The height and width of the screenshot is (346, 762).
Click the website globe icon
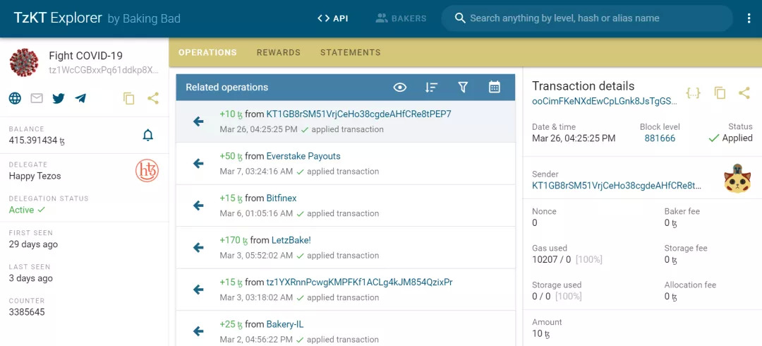tap(15, 98)
